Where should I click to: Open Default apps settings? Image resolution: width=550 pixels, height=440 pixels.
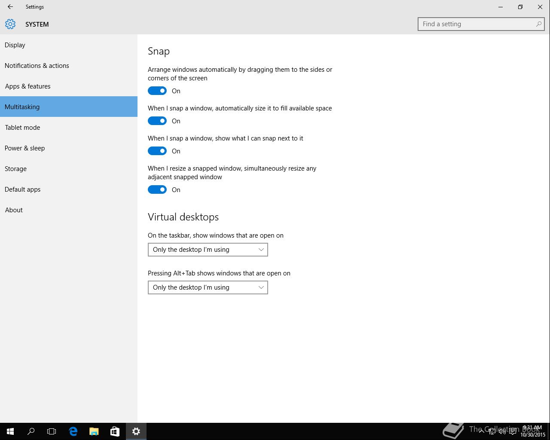(69, 189)
